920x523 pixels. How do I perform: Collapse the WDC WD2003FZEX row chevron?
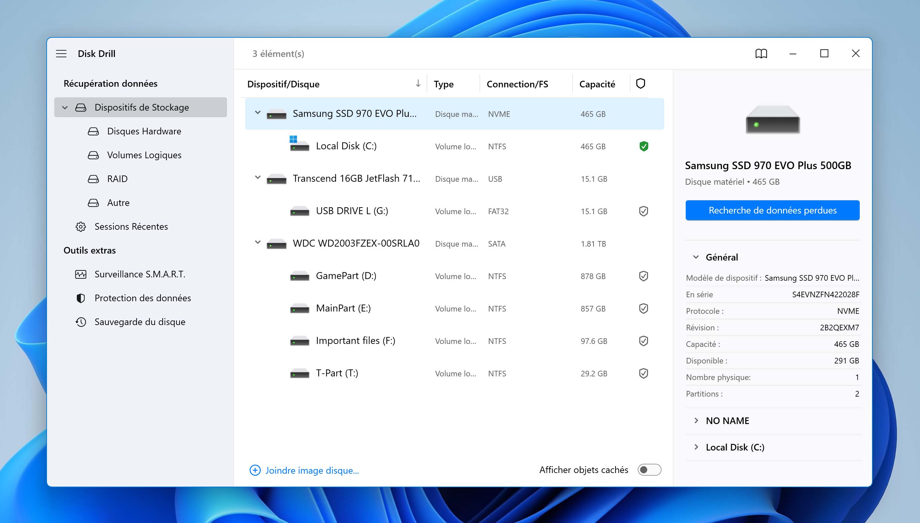coord(257,242)
